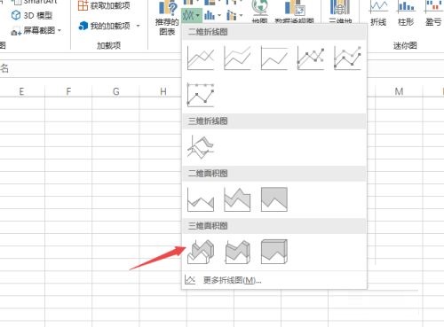
Task: Select the 3D area chart
Action: click(x=201, y=252)
